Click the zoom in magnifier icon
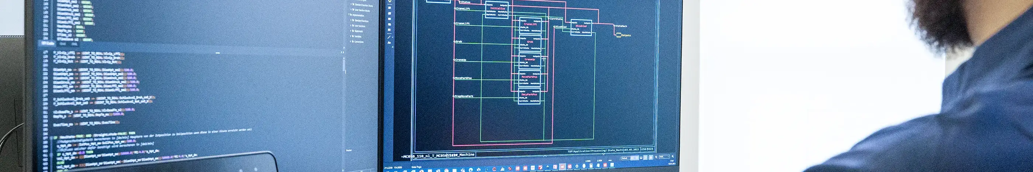The height and width of the screenshot is (172, 1033). tap(673, 157)
